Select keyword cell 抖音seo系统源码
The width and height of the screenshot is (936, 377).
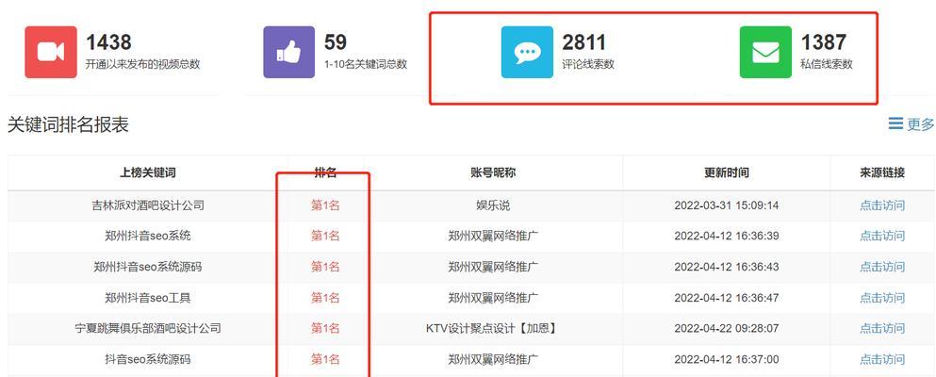click(x=148, y=359)
